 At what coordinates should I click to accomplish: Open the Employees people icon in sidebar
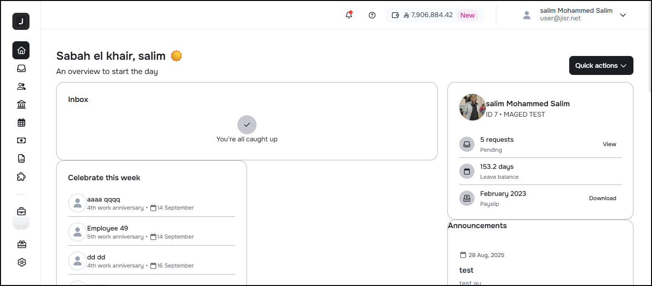coord(21,86)
